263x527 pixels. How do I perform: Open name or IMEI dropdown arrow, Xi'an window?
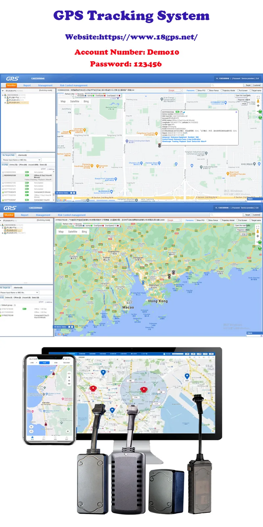39,160
